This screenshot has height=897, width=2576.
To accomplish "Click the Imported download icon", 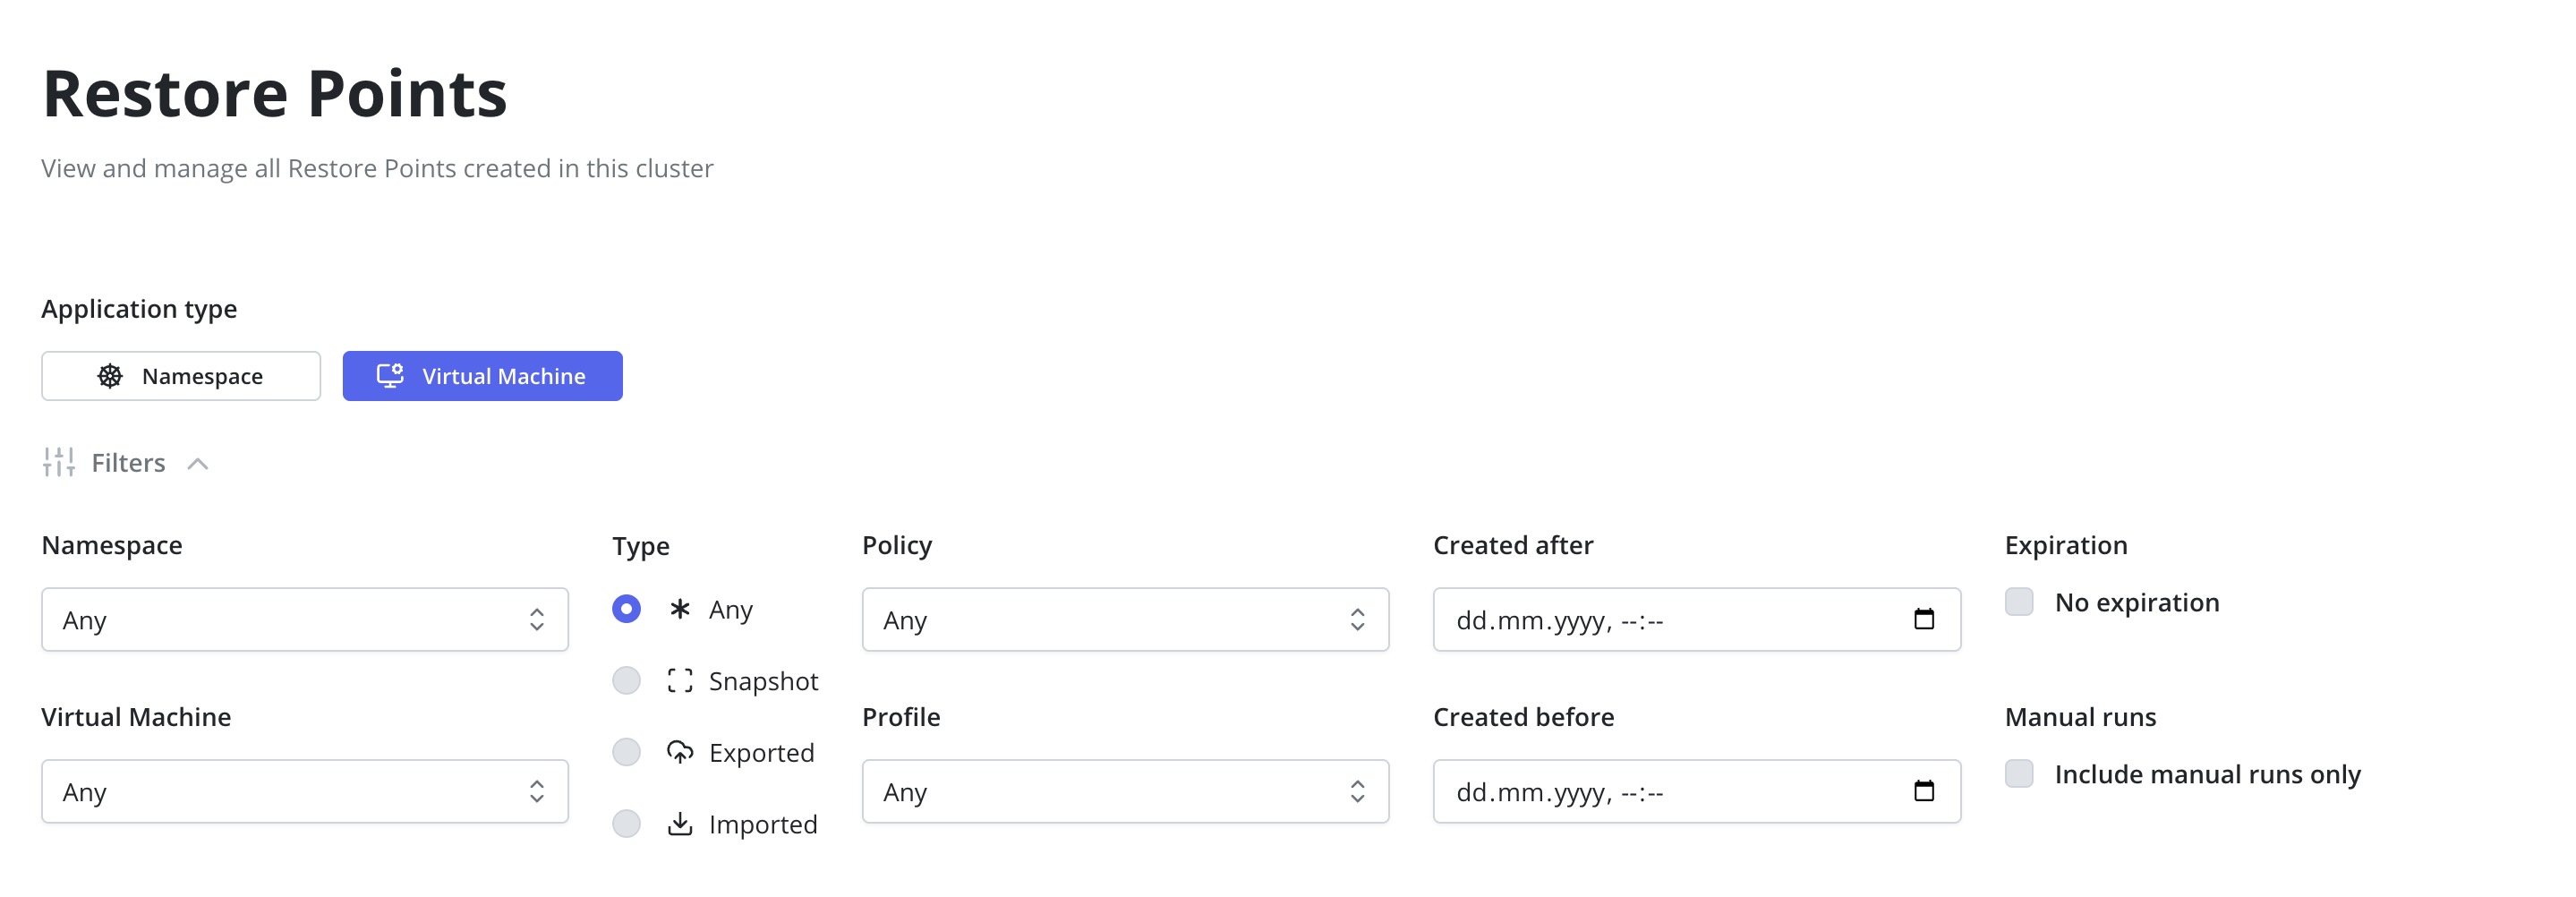I will [x=680, y=824].
